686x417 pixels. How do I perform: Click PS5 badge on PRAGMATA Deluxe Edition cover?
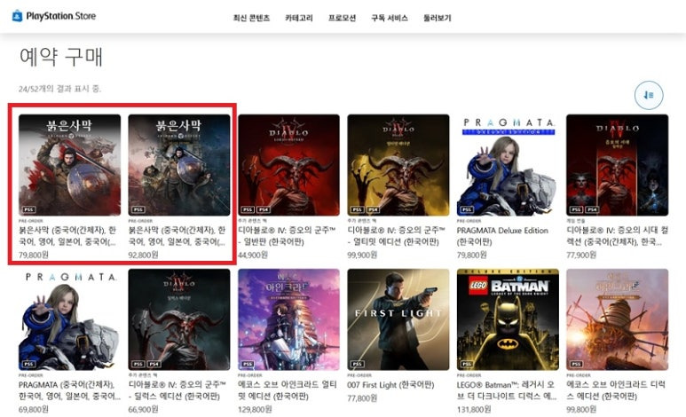click(467, 209)
